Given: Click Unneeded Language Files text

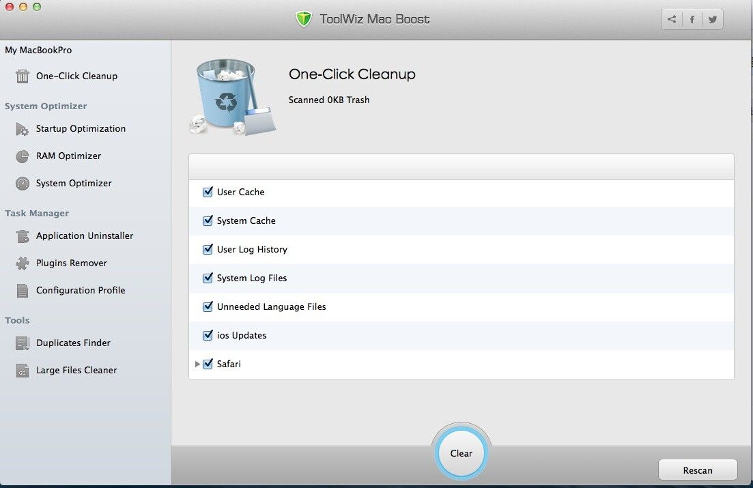Looking at the screenshot, I should [x=271, y=306].
